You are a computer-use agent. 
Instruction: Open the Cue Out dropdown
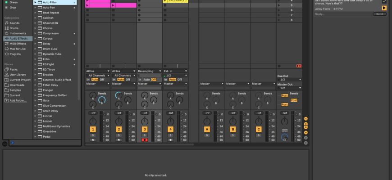pos(289,80)
